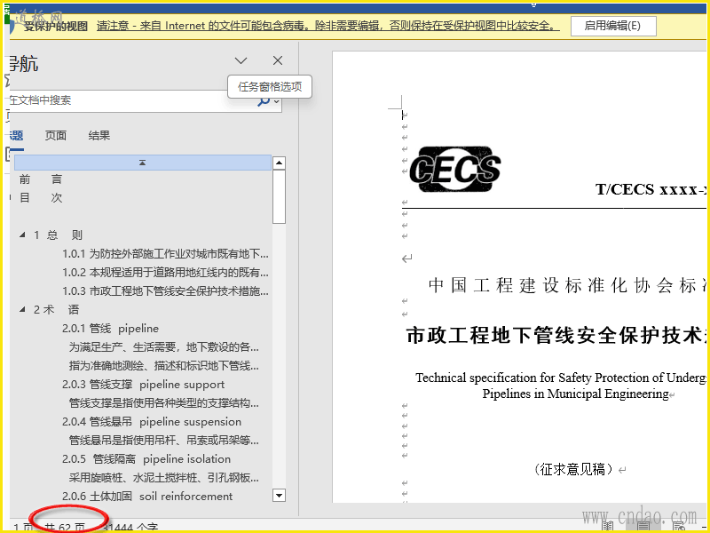Select heading 2.0.4 管线悬吊 pipeline suspension
This screenshot has height=533, width=710.
click(152, 421)
